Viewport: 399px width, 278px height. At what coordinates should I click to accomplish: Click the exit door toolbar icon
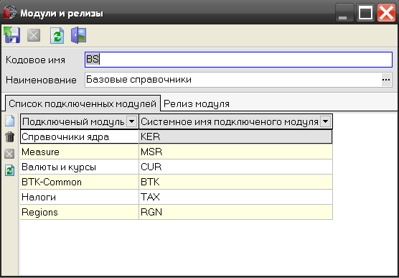[x=79, y=35]
